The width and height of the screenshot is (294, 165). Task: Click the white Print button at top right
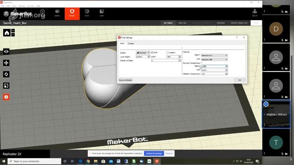coord(256,23)
